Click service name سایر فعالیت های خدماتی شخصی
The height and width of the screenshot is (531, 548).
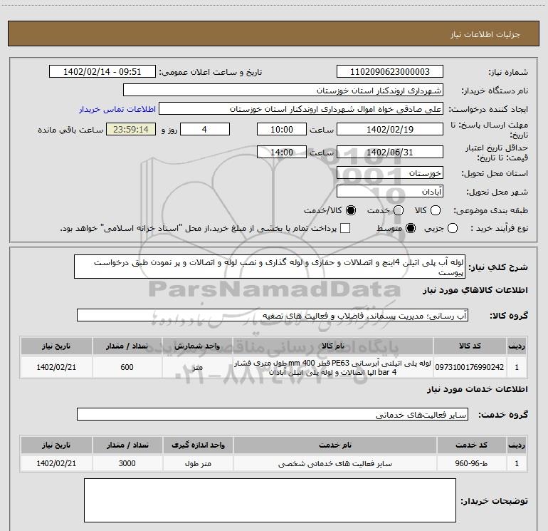pos(334,463)
